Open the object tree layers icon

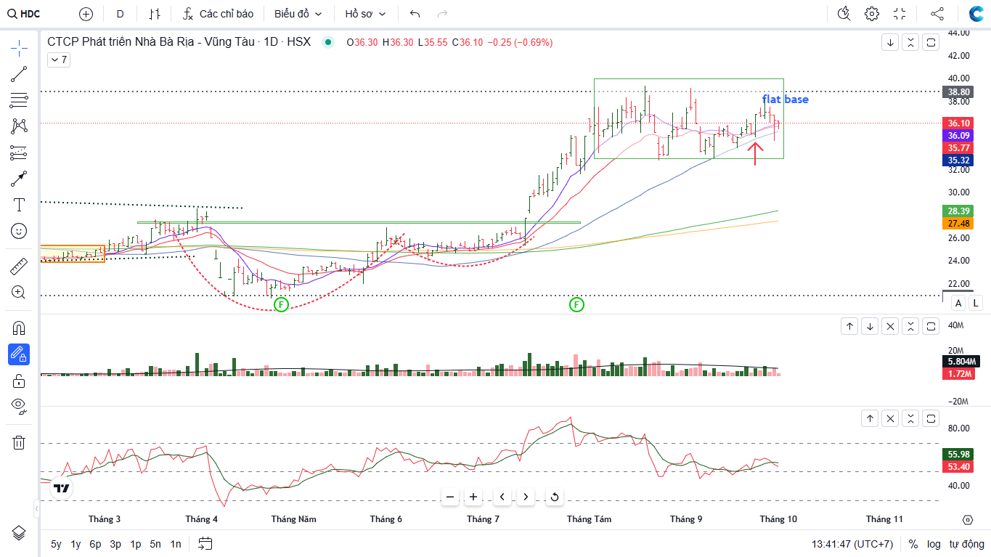pyautogui.click(x=19, y=532)
